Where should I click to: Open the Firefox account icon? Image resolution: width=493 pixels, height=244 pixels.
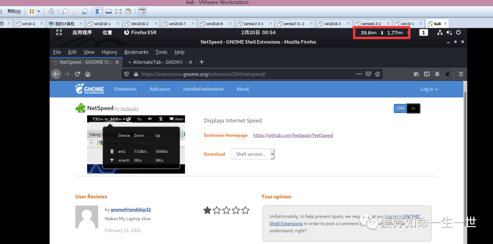coord(437,74)
